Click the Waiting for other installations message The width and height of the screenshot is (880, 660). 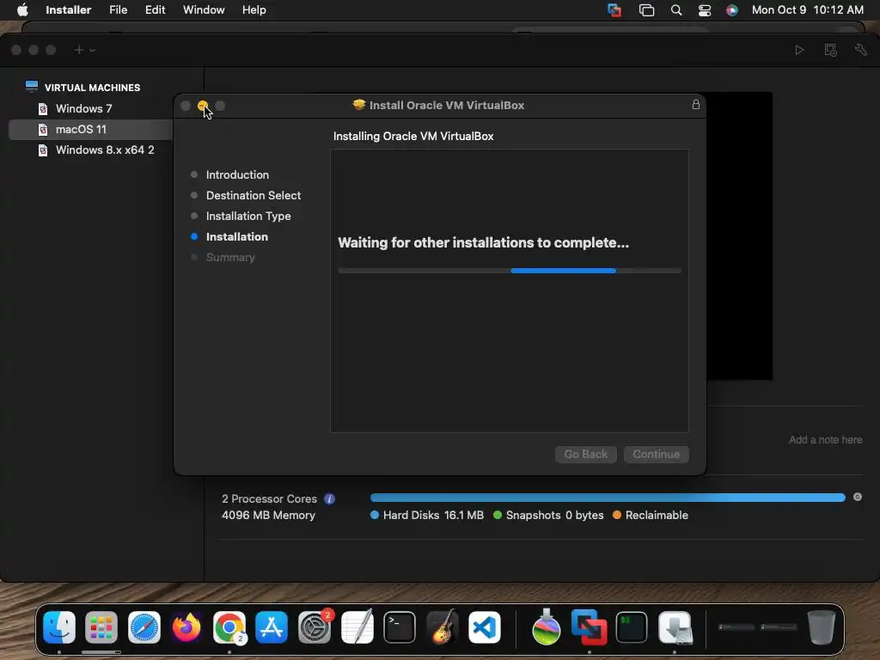(483, 243)
